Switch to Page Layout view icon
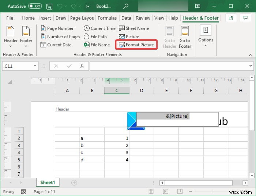256x196 pixels. [165, 191]
